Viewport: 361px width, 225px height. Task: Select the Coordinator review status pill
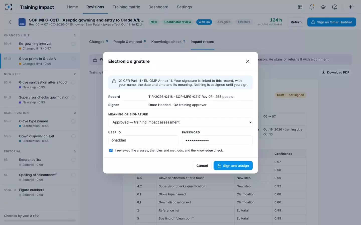click(x=178, y=22)
